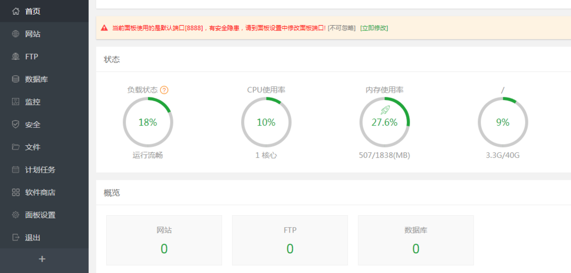This screenshot has height=273, width=571.
Task: Click the shield icon beside 安全
Action: click(15, 124)
